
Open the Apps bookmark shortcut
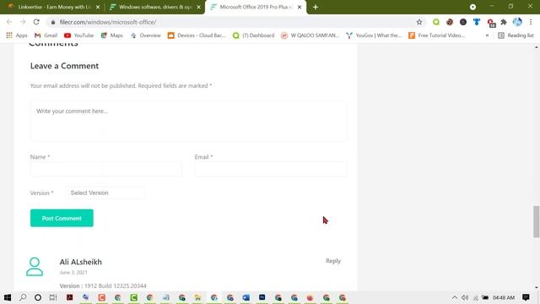pyautogui.click(x=17, y=35)
